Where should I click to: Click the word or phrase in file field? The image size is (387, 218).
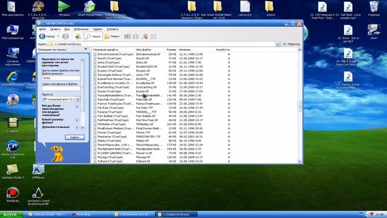[61, 88]
